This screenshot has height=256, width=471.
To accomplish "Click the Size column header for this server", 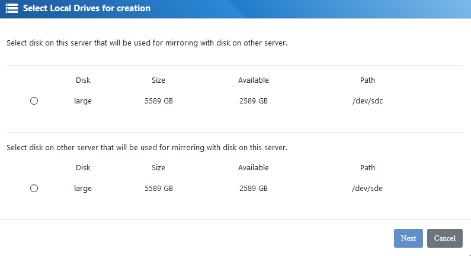I will coord(158,80).
